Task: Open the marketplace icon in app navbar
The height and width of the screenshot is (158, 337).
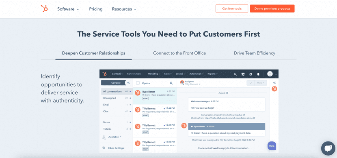Action: click(243, 74)
